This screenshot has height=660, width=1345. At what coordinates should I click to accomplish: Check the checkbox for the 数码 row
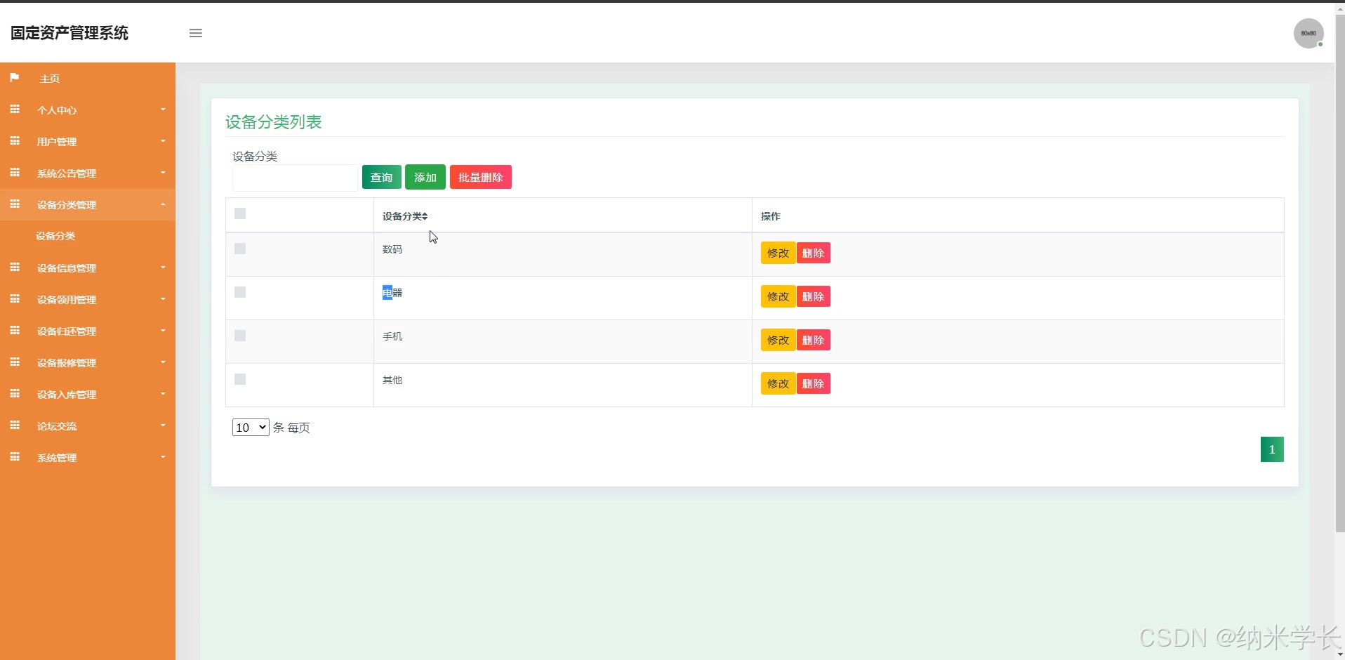point(240,249)
